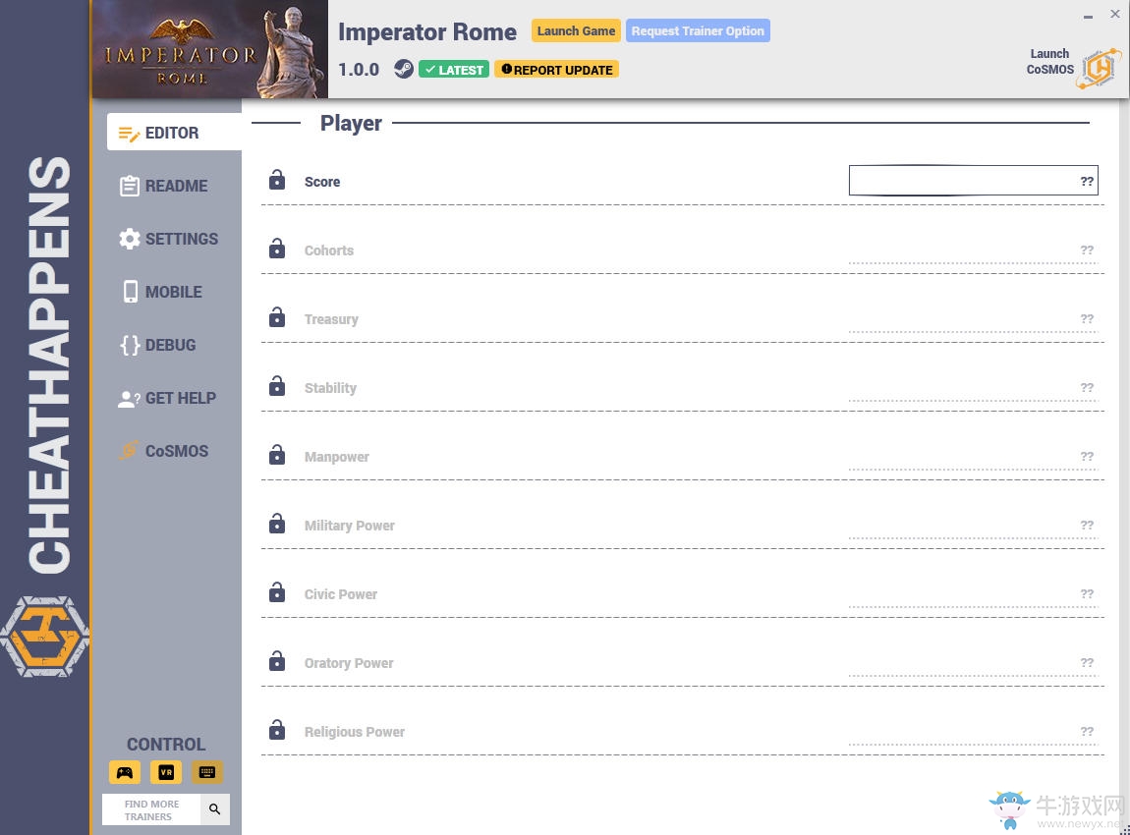Click the Launch Game button

[x=576, y=31]
